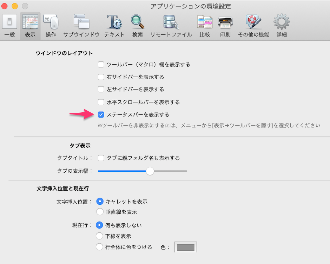Open the 比較 preferences pane

click(x=205, y=26)
